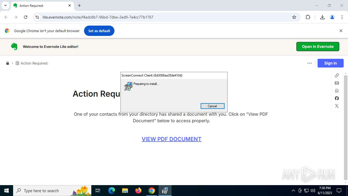Share note via WhatsApp icon
Image resolution: width=348 pixels, height=196 pixels.
coord(337,91)
